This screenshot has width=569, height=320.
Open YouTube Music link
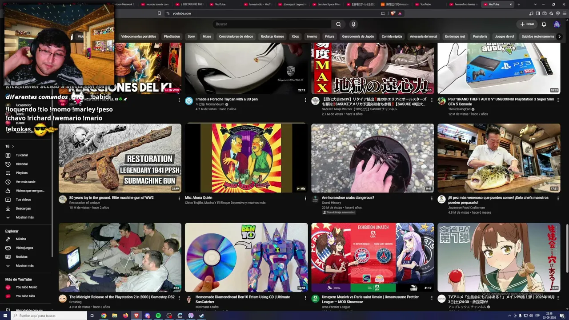point(27,287)
